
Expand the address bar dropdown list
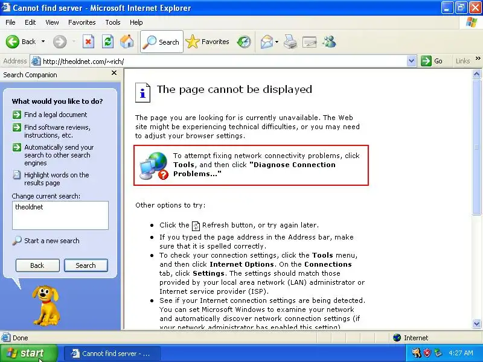(412, 62)
